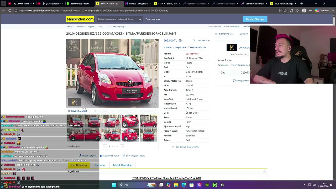Click the magnifier search icon in site header
Screen dimensions: 336x189
(140, 19)
